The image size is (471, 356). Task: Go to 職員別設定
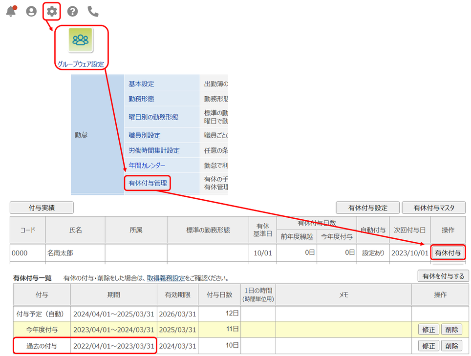click(x=145, y=135)
